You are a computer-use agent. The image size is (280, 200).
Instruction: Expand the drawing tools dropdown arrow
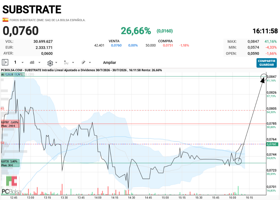[90, 62]
